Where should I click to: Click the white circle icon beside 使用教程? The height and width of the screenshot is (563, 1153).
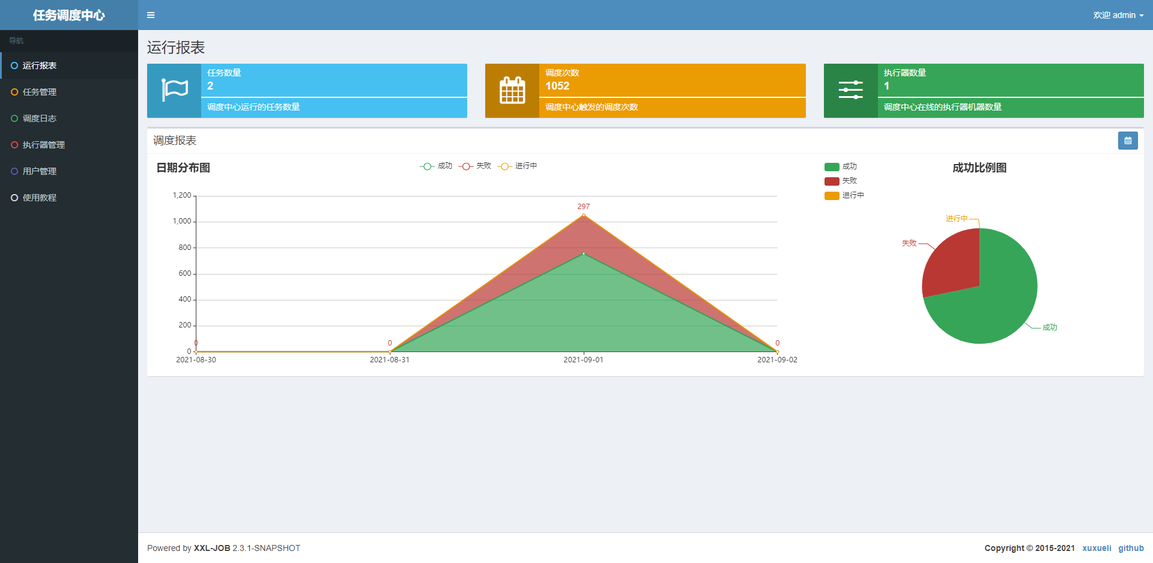click(14, 198)
